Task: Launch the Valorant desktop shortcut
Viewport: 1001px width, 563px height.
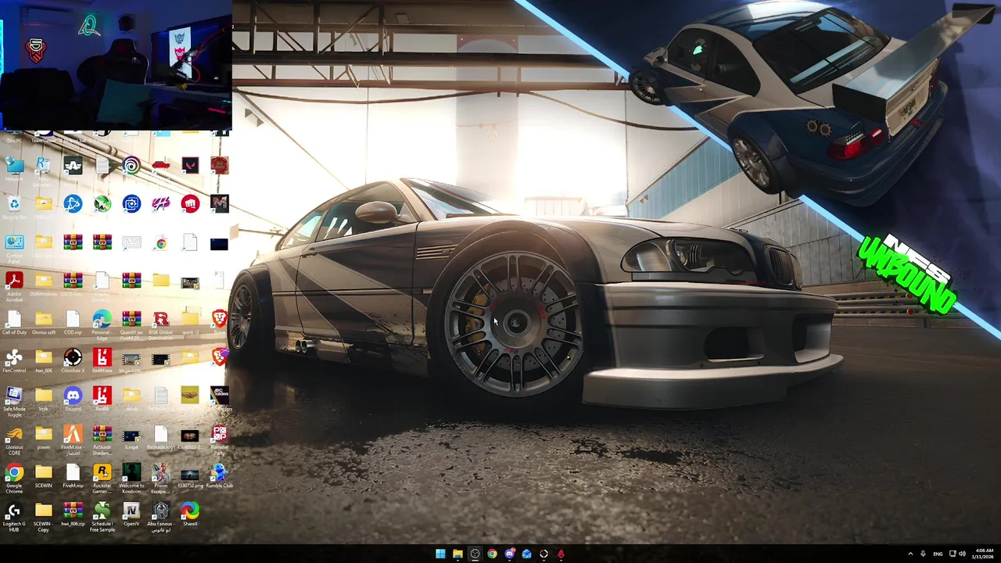Action: (x=189, y=165)
